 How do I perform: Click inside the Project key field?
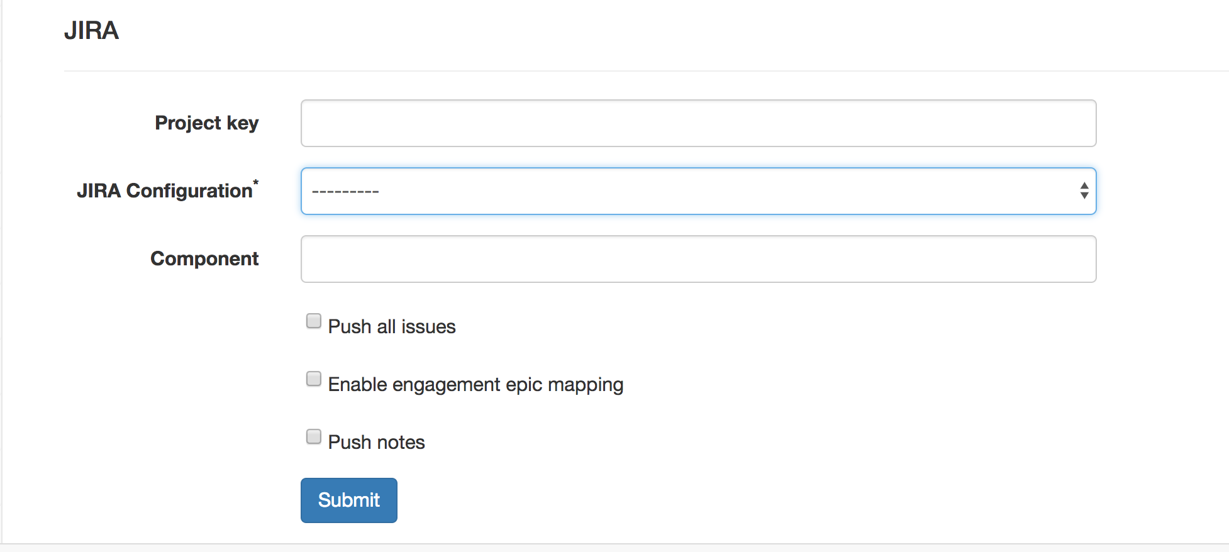698,123
